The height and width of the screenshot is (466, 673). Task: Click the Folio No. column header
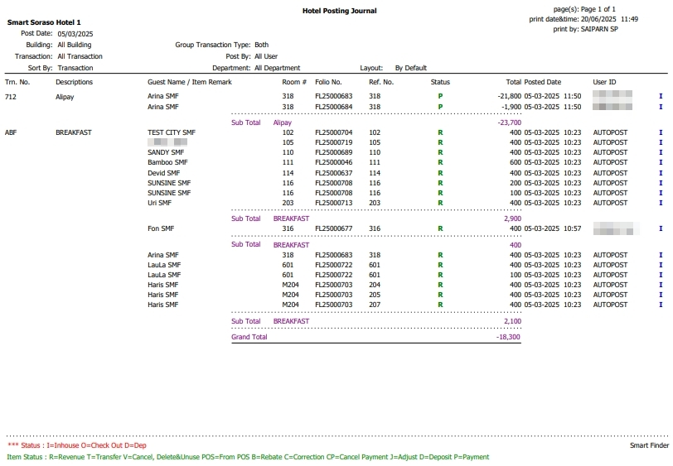(x=329, y=82)
